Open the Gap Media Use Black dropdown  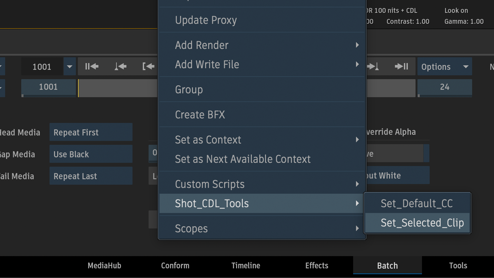tap(91, 154)
